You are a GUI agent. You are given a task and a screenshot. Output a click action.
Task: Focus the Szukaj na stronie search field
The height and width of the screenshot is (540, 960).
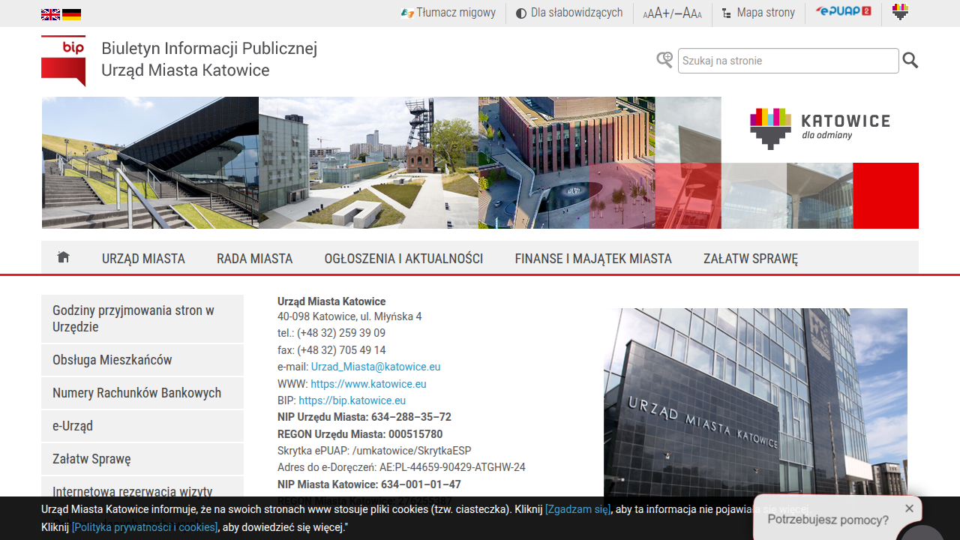pyautogui.click(x=788, y=61)
